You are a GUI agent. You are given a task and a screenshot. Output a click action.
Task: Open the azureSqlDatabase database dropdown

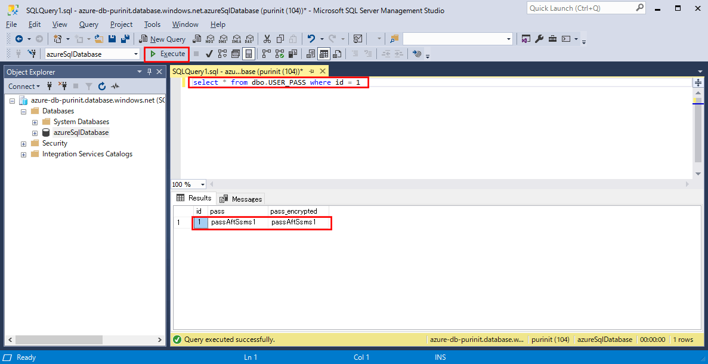click(136, 54)
